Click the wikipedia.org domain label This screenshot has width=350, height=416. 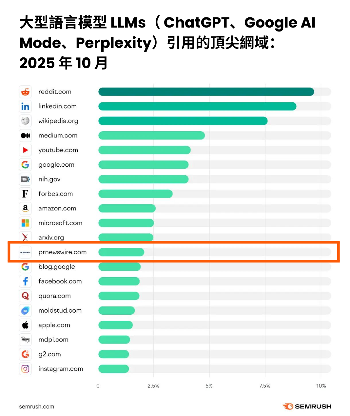tap(58, 121)
